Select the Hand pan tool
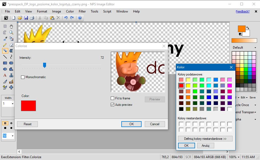This screenshot has height=160, width=260. [11, 26]
